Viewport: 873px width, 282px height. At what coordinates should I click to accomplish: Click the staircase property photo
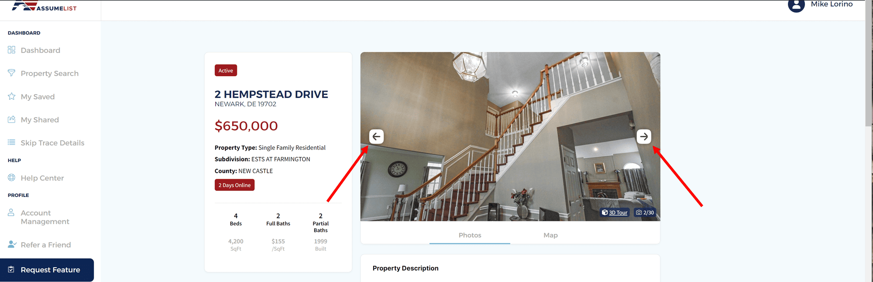click(510, 136)
